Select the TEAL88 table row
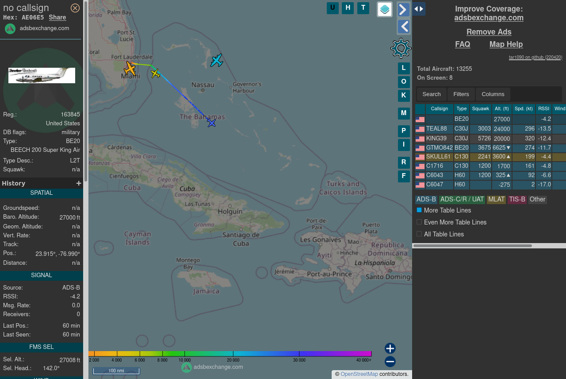The image size is (566, 379). 490,129
